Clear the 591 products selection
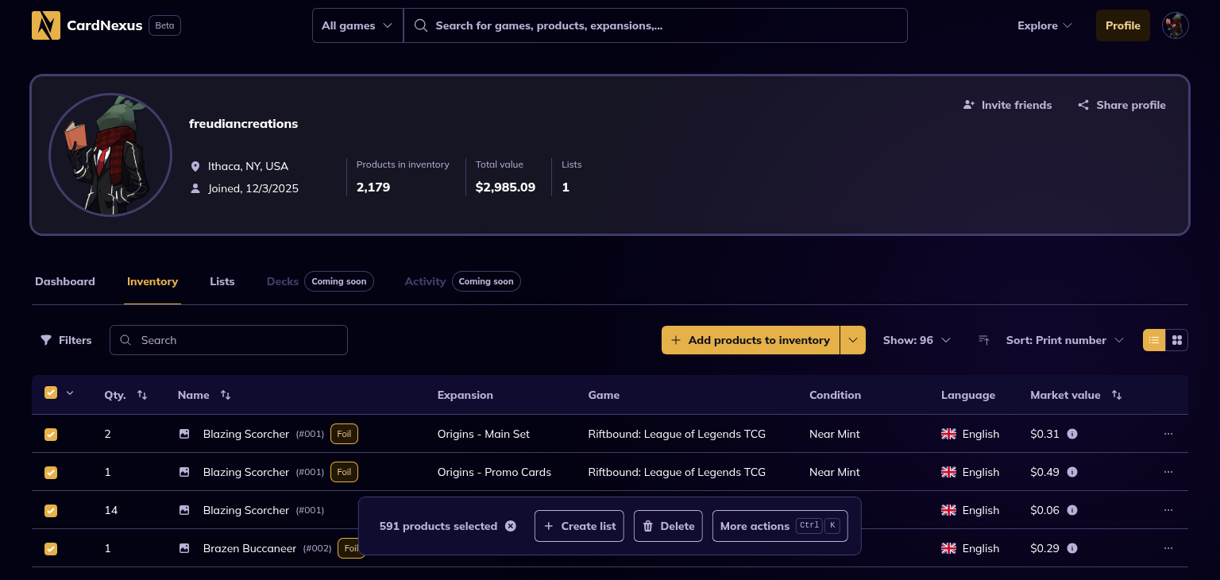 (x=511, y=526)
